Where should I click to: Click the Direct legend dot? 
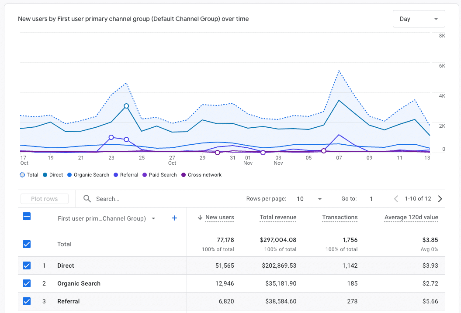[x=45, y=175]
